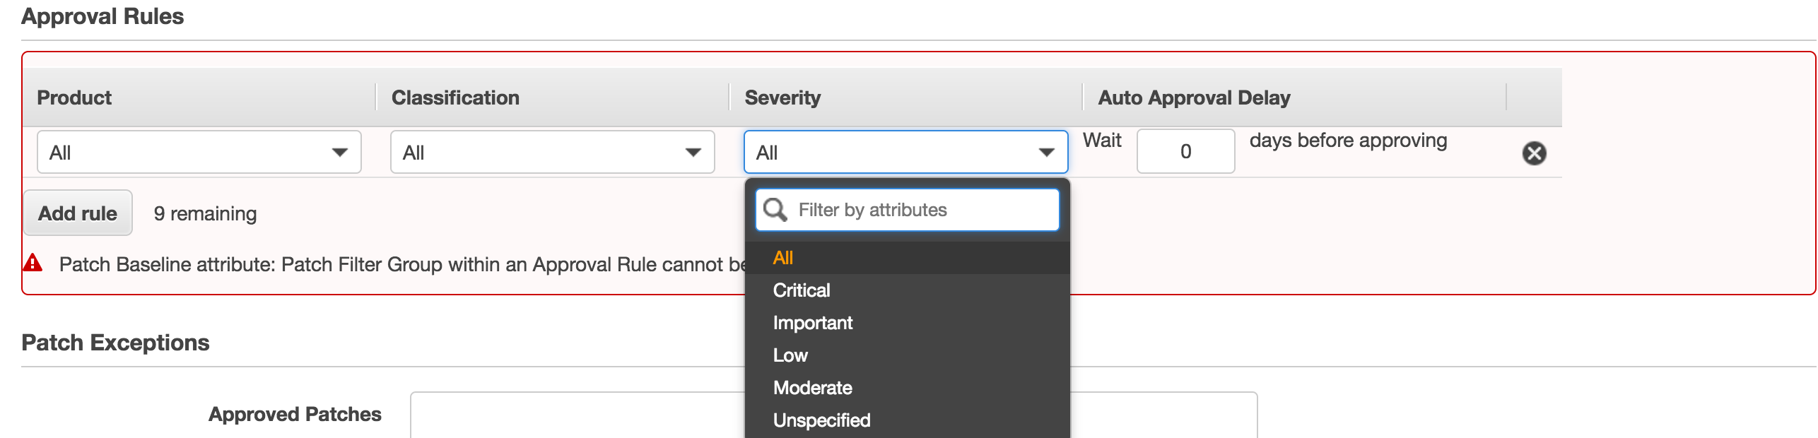The image size is (1818, 438).
Task: Click the Auto Approval Delay header
Action: click(1194, 97)
